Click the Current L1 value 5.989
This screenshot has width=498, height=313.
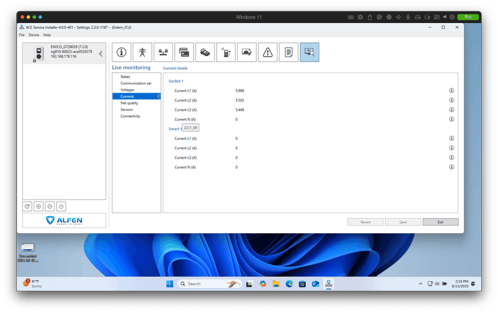[240, 90]
